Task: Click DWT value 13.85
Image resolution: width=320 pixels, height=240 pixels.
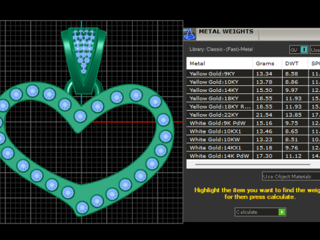Action: [x=293, y=115]
